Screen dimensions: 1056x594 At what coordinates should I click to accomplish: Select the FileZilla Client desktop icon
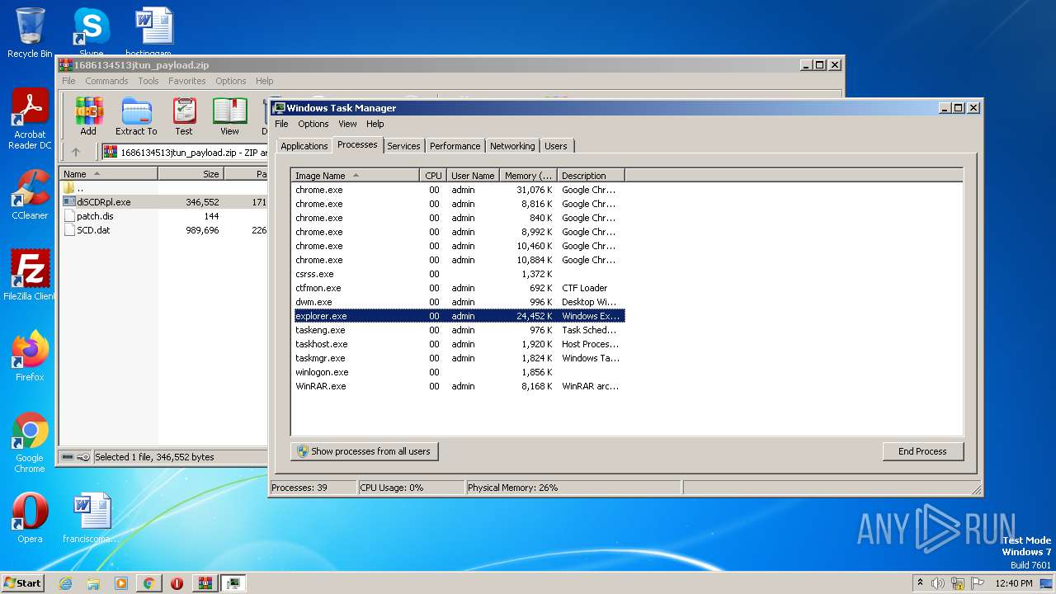[x=30, y=276]
